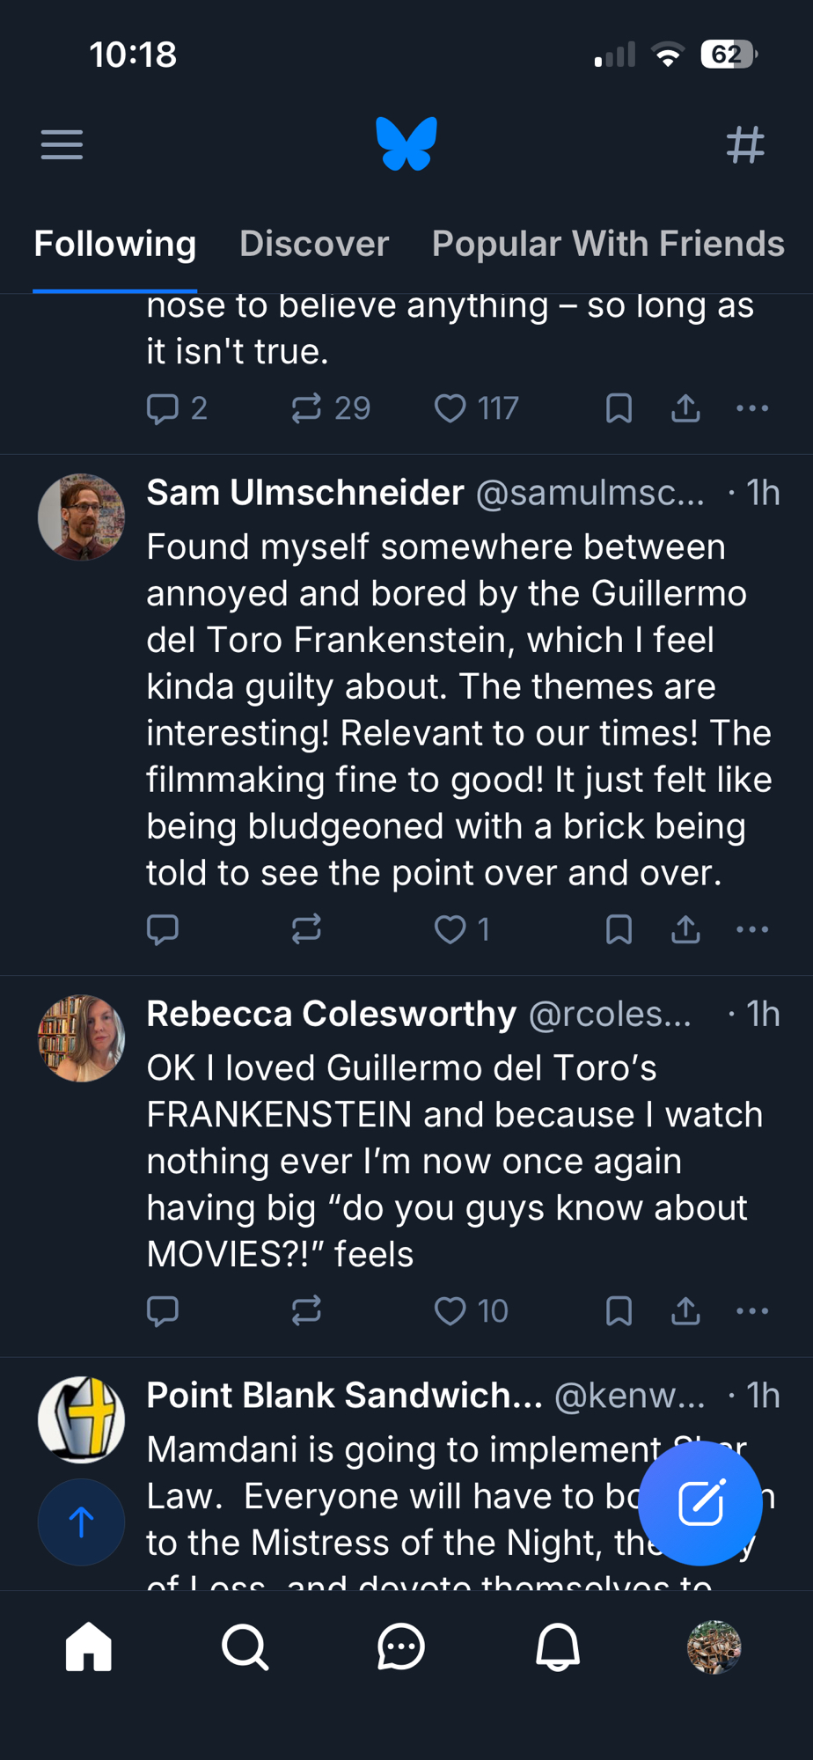Like Sam Ulmschneider's Frankenstein post
The height and width of the screenshot is (1760, 813).
(450, 929)
